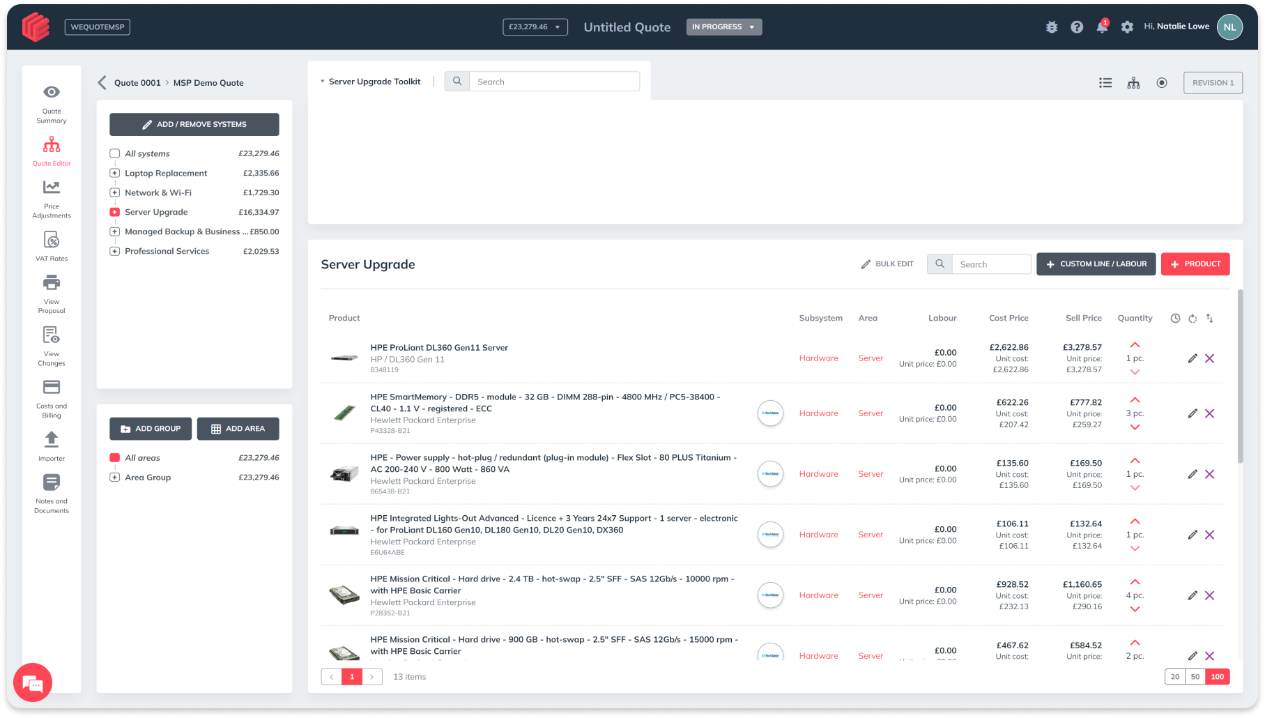Increase quantity of HPE ProLiant DL360 server
This screenshot has height=718, width=1265.
point(1135,345)
